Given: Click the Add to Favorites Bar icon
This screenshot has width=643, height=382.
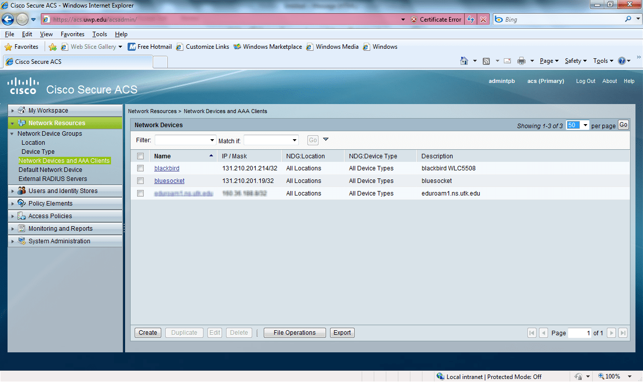Looking at the screenshot, I should pos(52,47).
